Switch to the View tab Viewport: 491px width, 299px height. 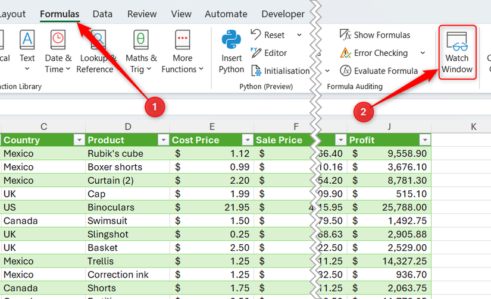181,14
